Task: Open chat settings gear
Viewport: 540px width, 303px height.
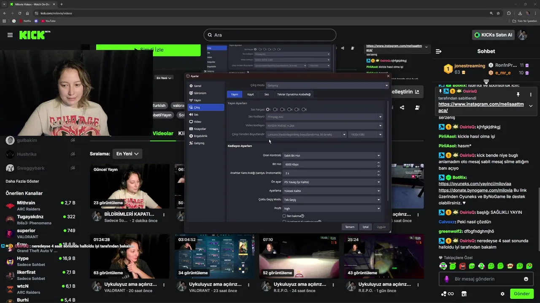Action: 502,294
